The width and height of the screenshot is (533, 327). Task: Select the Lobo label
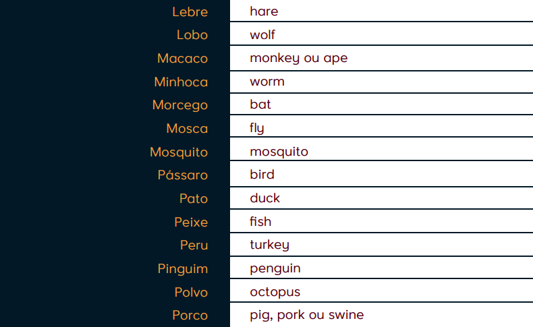coord(192,35)
